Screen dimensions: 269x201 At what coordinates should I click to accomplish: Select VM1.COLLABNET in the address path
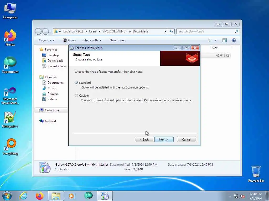click(115, 31)
